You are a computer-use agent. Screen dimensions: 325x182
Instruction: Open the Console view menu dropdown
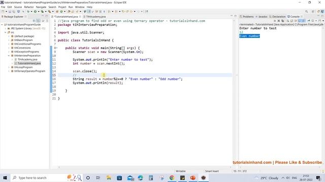323,21
